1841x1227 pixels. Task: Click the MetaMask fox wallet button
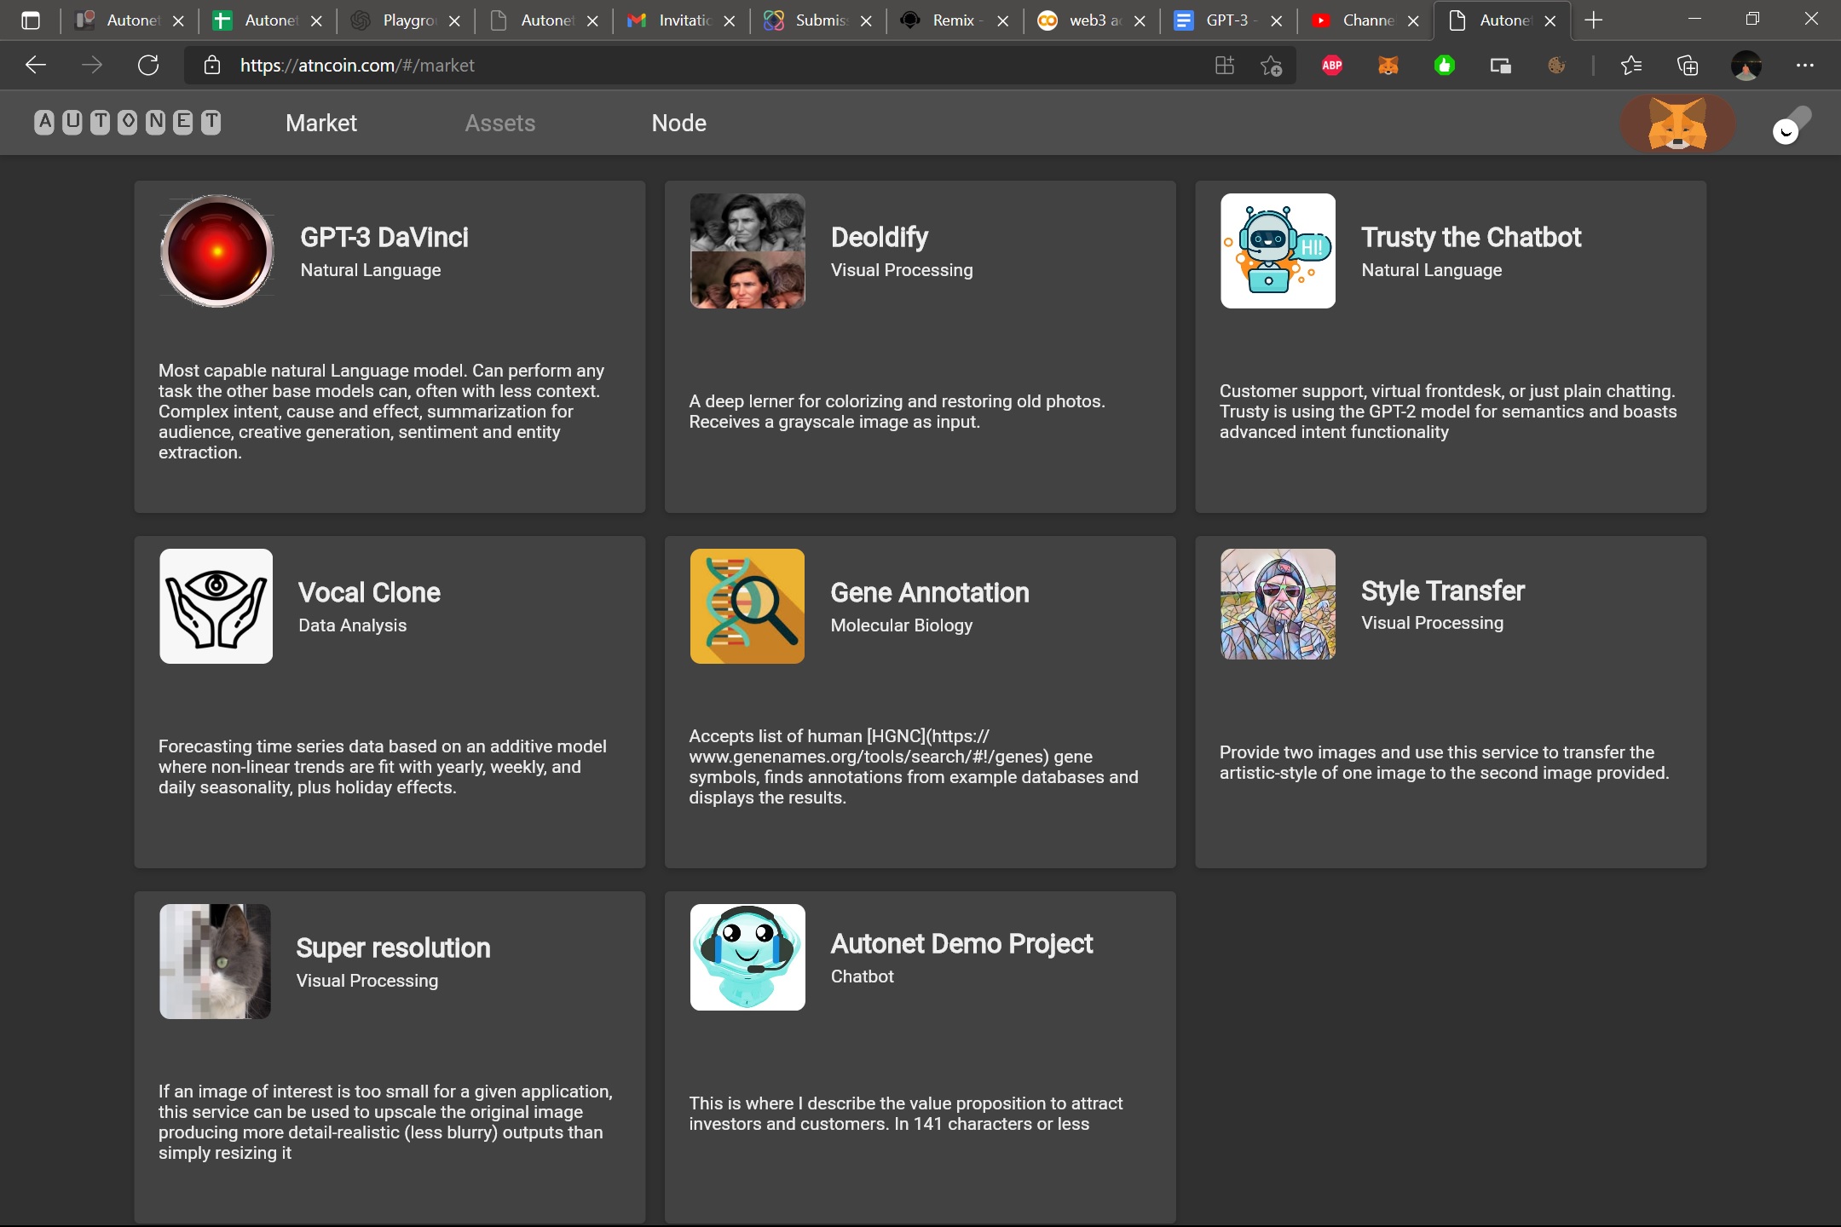(1677, 124)
